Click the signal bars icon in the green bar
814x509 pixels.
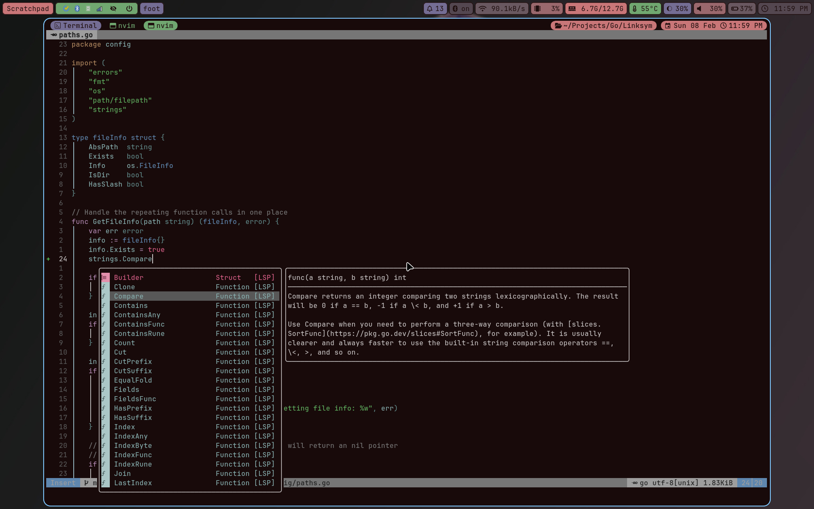(x=99, y=8)
